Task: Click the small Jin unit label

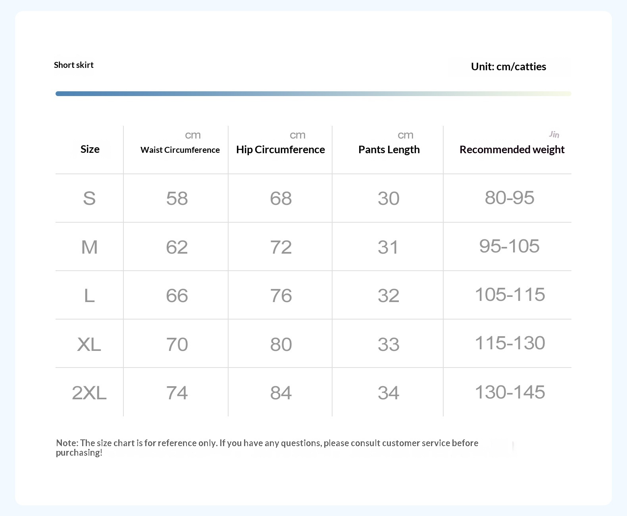Action: [x=554, y=135]
